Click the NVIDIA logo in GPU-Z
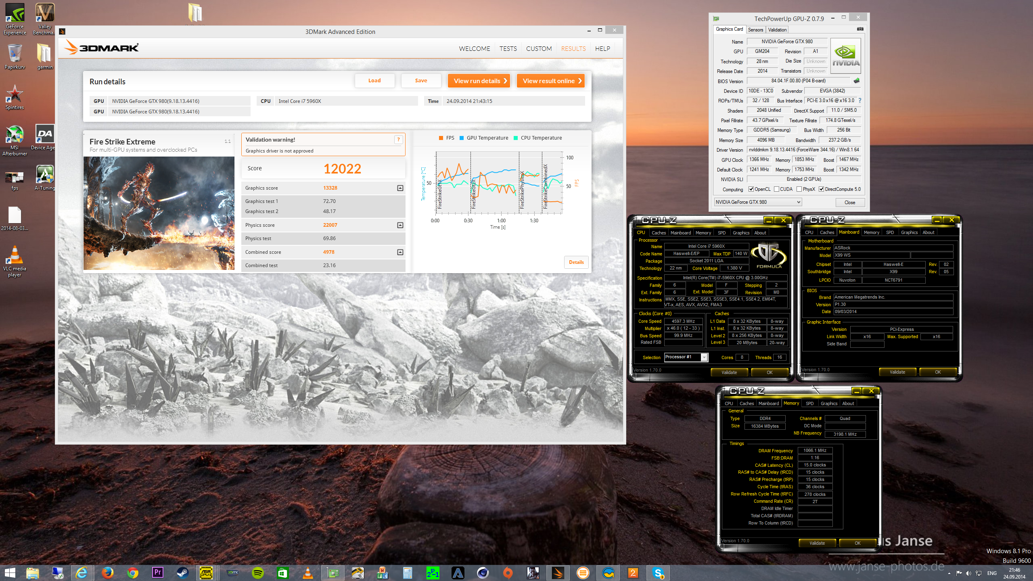 pos(846,56)
